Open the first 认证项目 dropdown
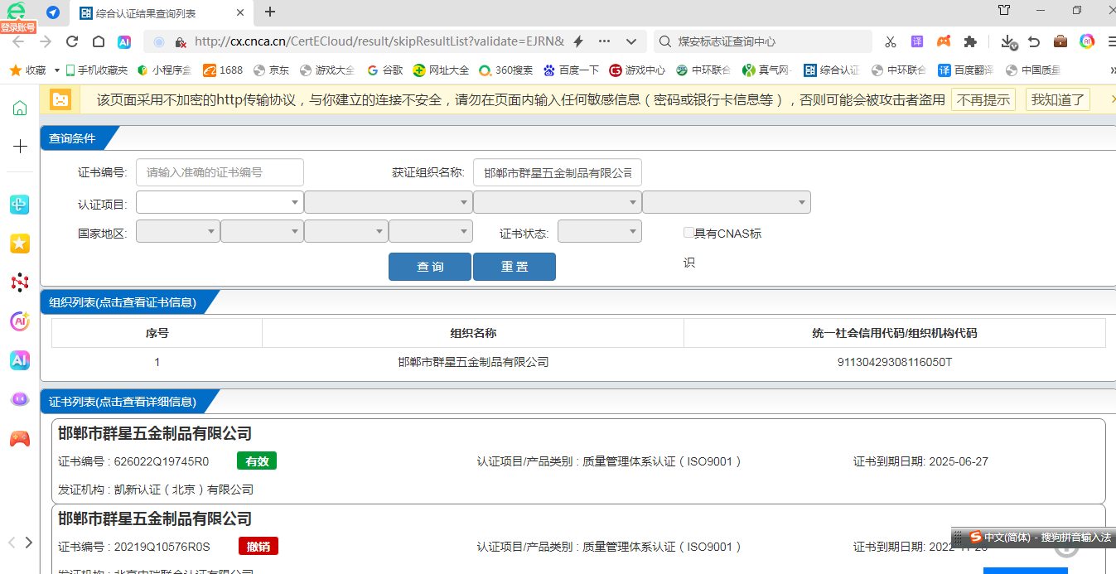The height and width of the screenshot is (574, 1116). pos(220,202)
